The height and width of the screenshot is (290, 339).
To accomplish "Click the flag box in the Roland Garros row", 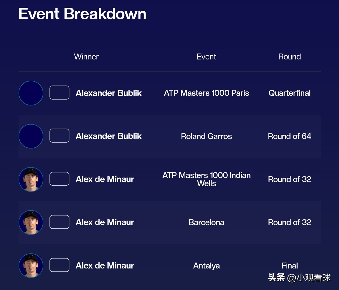I will pyautogui.click(x=59, y=136).
